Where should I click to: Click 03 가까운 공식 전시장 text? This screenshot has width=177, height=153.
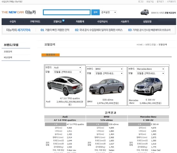(x=149, y=30)
